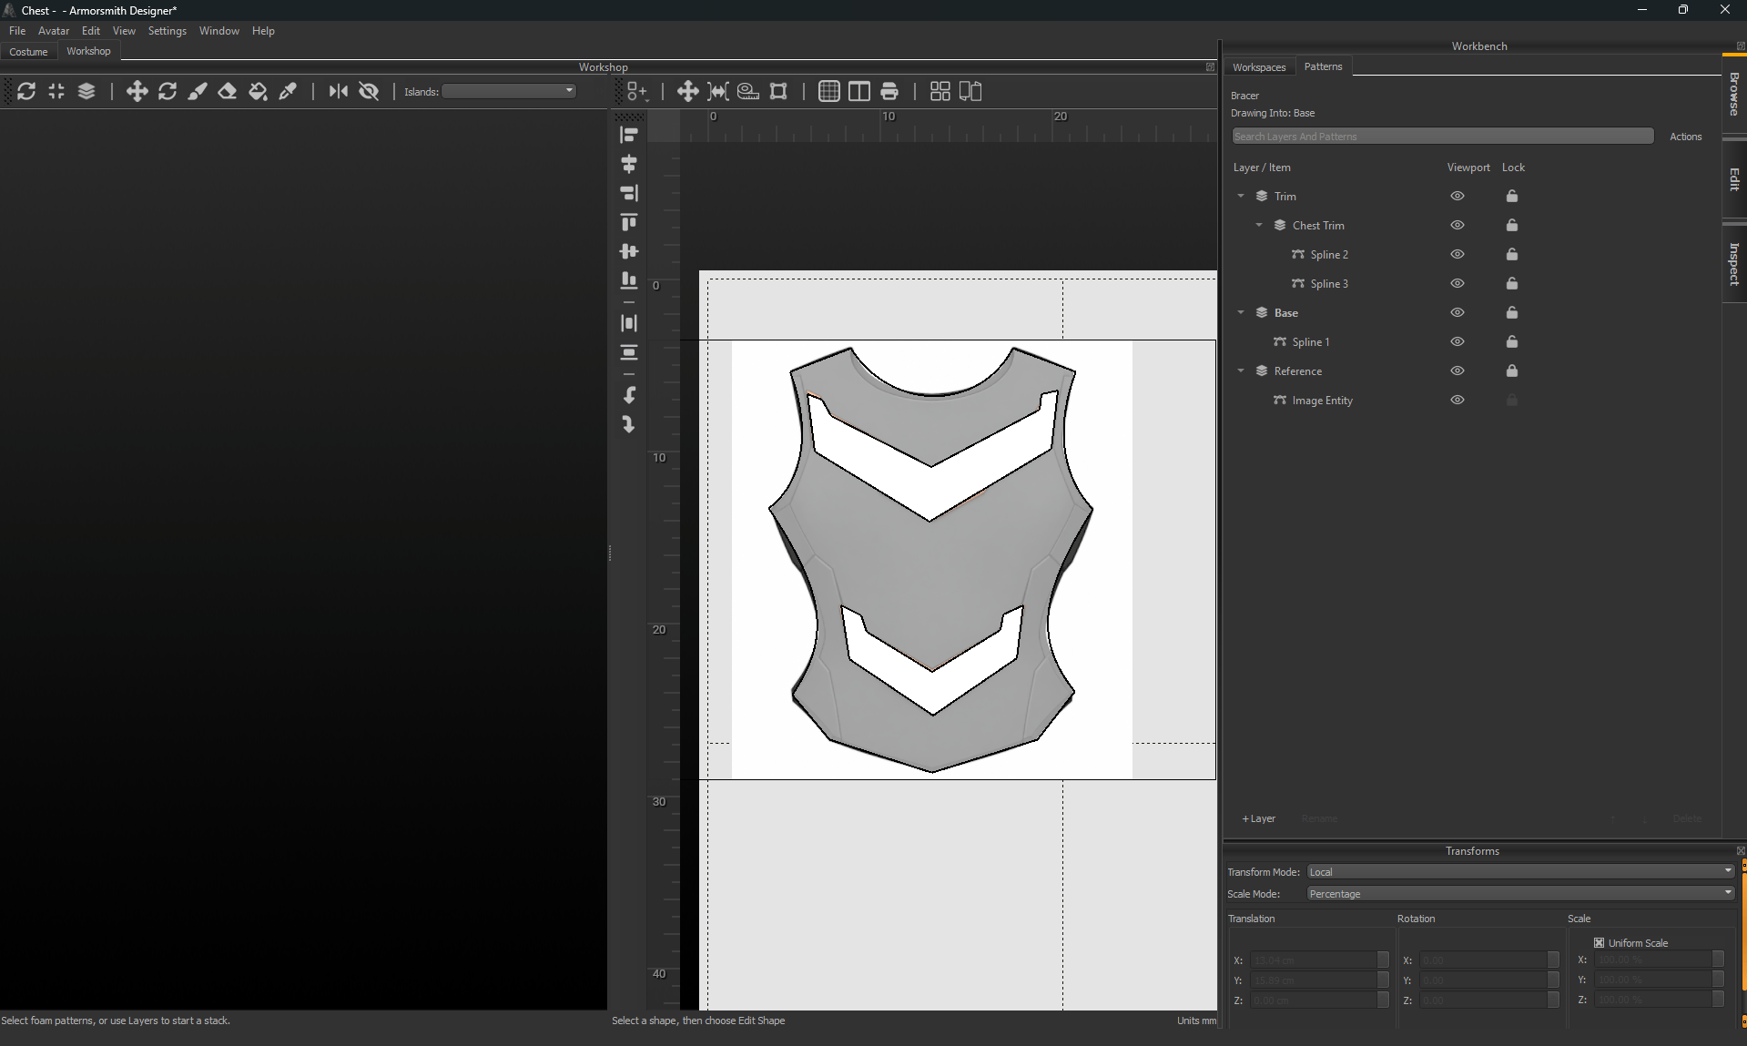Click the refresh icon in Costume toolbar
This screenshot has width=1747, height=1046.
26,91
